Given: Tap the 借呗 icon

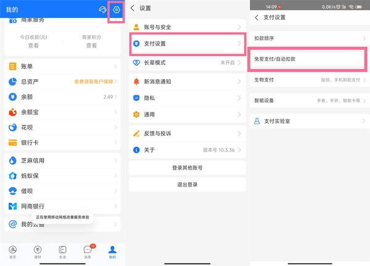Looking at the screenshot, I should (12, 191).
